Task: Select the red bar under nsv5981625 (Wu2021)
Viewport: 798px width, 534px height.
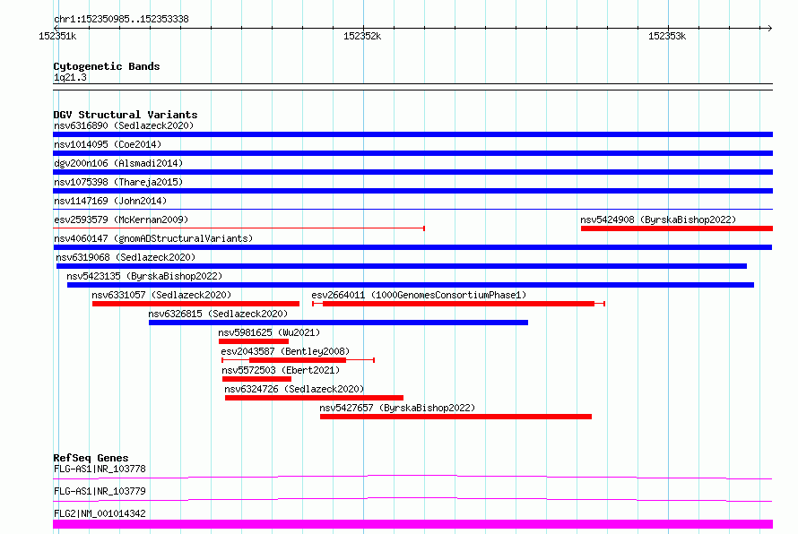Action: [254, 341]
